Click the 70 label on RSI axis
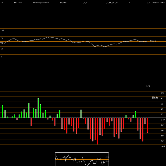This screenshot has height=166, width=166. point(2,38)
